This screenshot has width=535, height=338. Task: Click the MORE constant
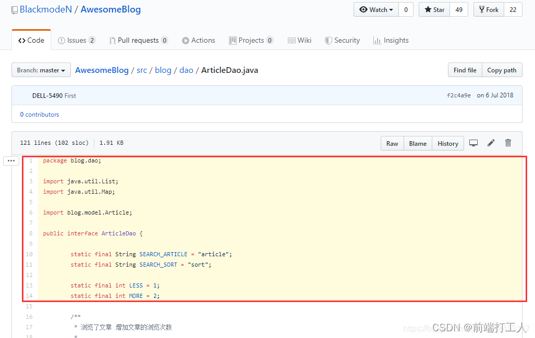tap(136, 296)
